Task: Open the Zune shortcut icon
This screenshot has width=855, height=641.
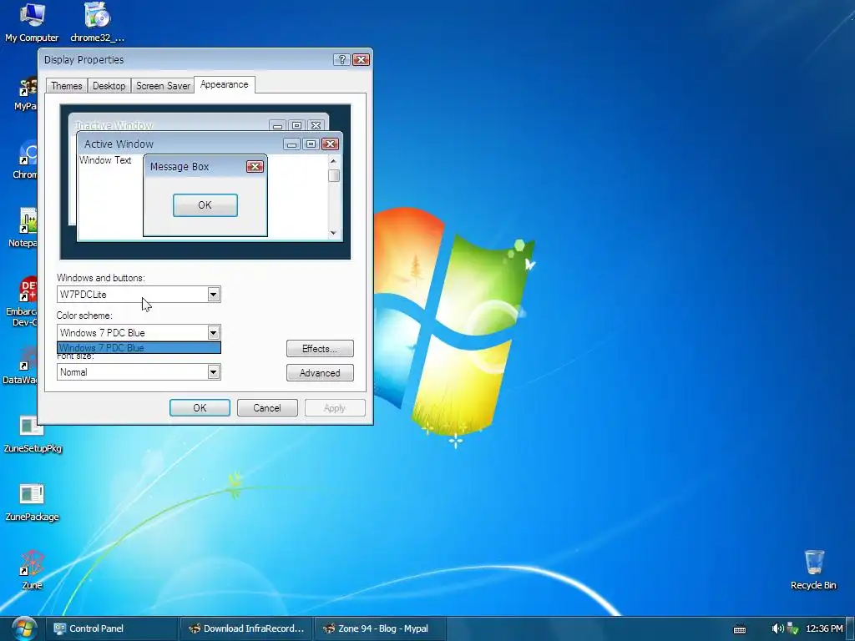Action: [32, 570]
